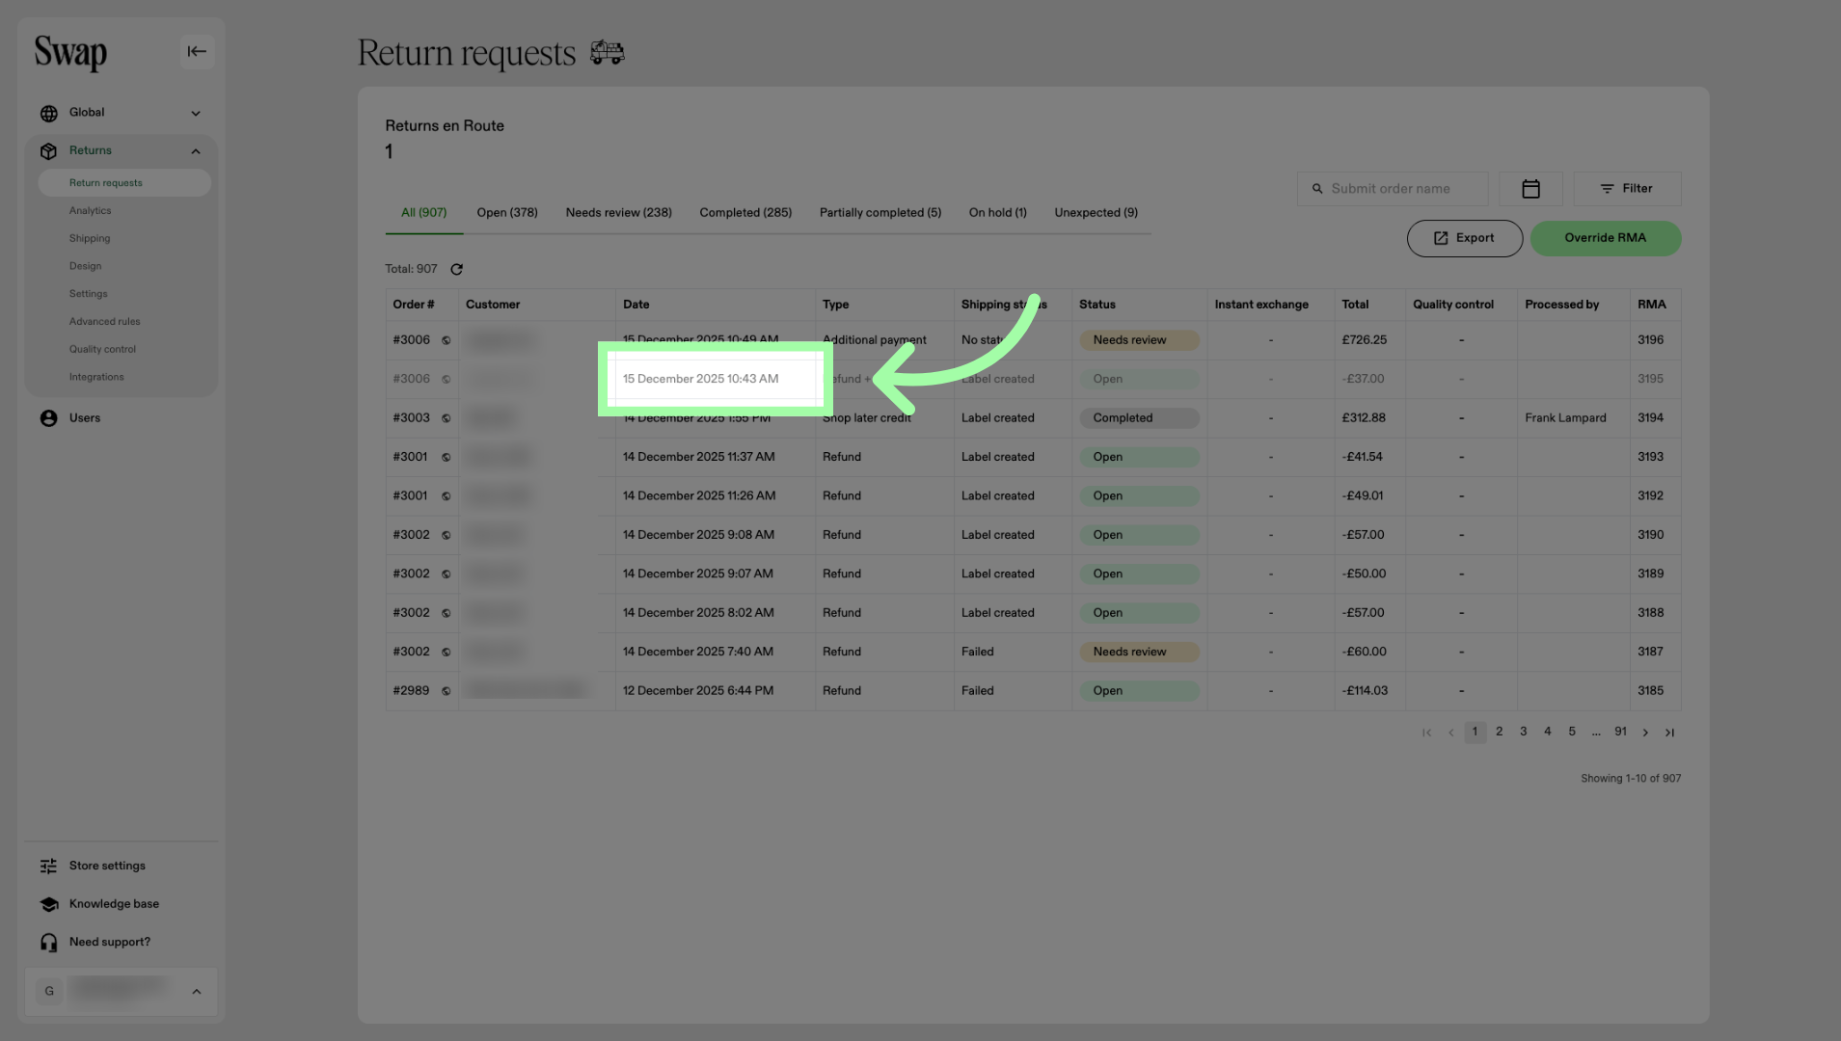Click the link icon beside order #3003
The image size is (1841, 1041).
446,418
